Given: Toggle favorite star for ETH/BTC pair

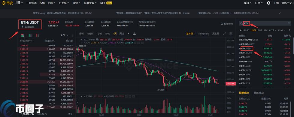Looking at the screenshot, I should click(240, 57).
